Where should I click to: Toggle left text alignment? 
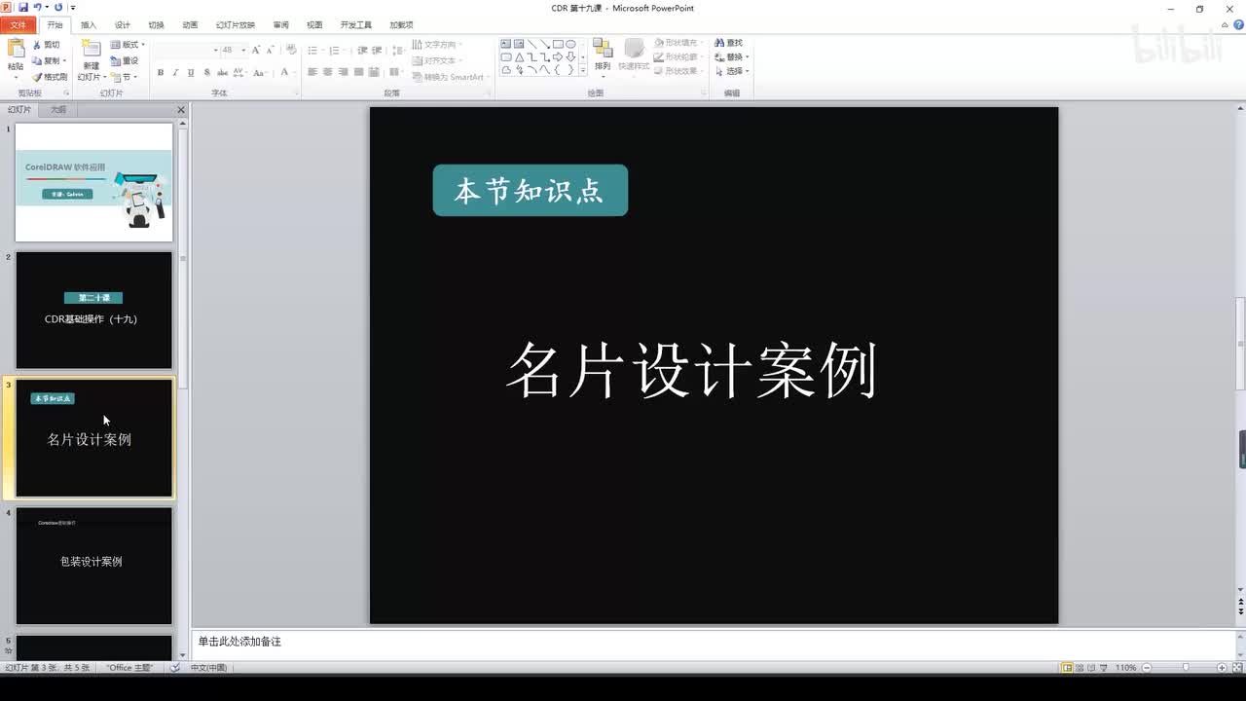tap(312, 72)
